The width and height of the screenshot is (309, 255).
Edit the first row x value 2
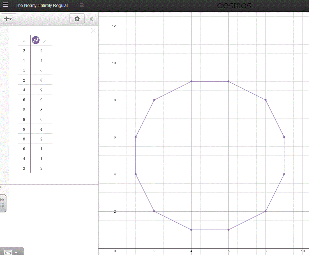[x=24, y=51]
